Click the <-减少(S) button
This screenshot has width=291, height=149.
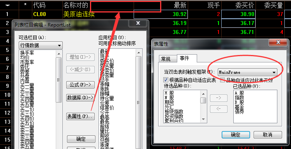pyautogui.click(x=80, y=70)
